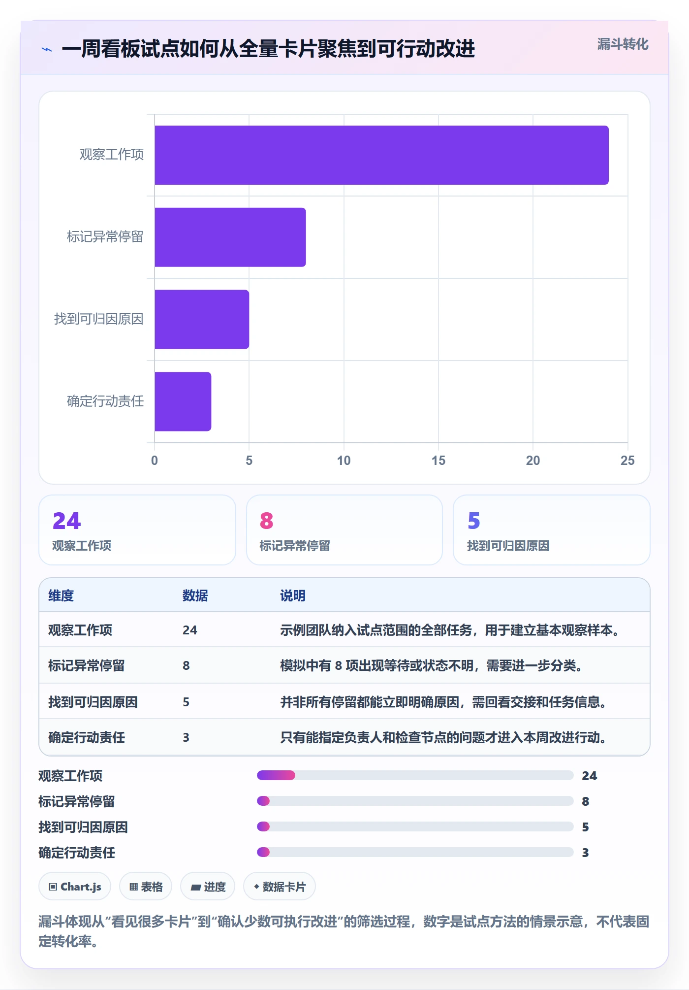The image size is (689, 990).
Task: Click the 观察工作项 progress bar
Action: click(x=415, y=775)
